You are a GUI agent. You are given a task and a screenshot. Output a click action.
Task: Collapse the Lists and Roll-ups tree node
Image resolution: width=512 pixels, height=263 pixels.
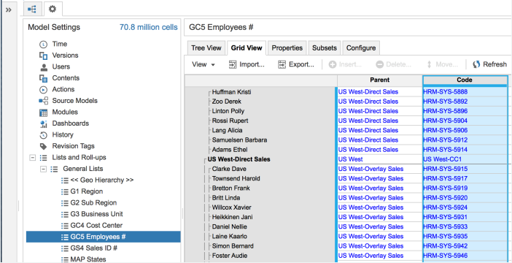tap(32, 158)
